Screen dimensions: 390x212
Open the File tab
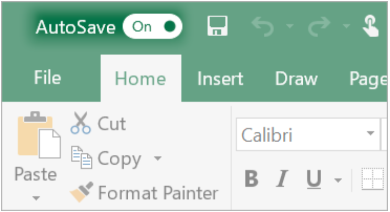47,78
